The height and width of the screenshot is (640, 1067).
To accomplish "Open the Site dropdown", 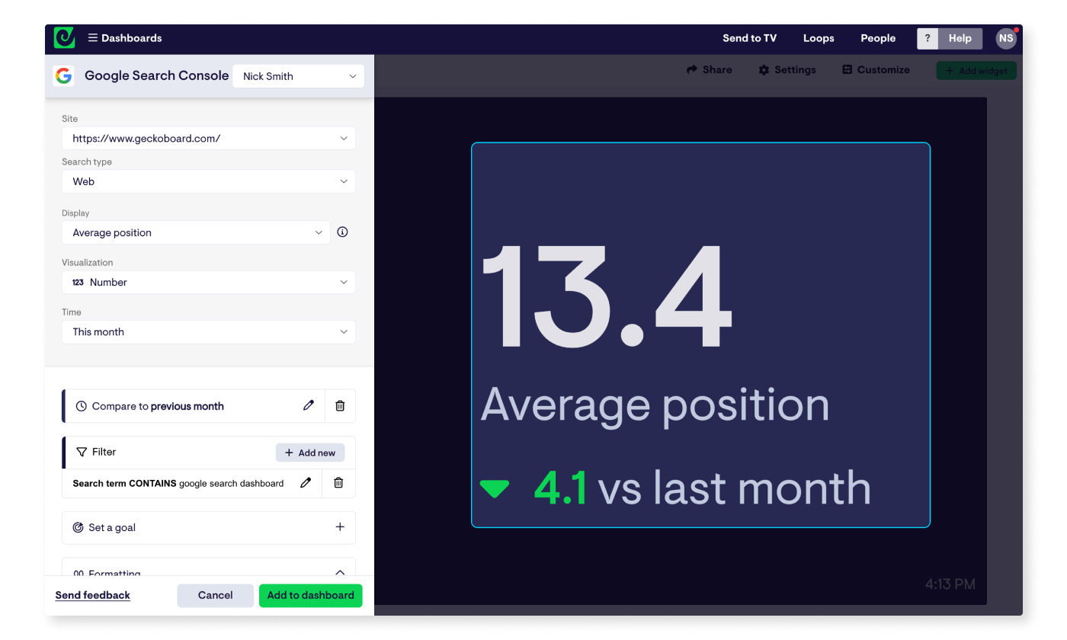I will click(208, 138).
